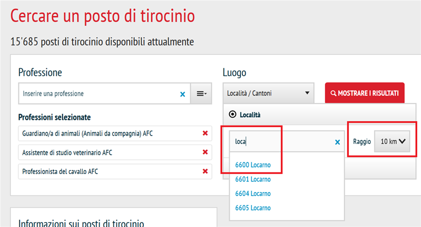The height and width of the screenshot is (227, 421).
Task: Choose 6601 Locarno from suggestions
Action: coord(253,179)
